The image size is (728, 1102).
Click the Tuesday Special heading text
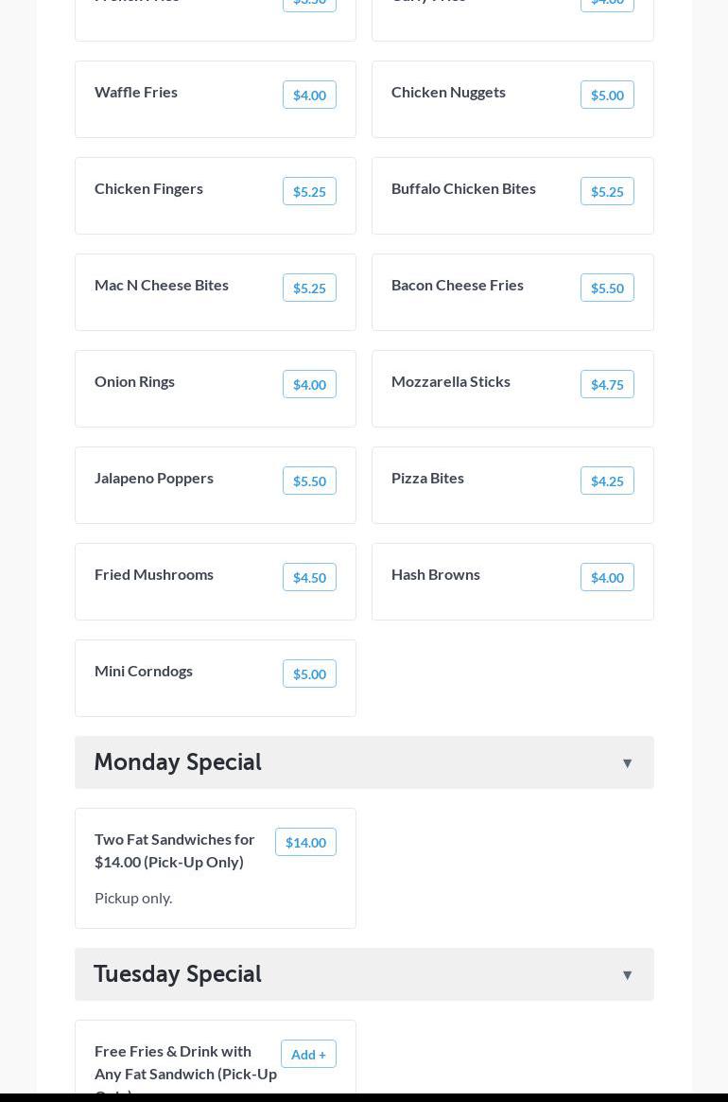(178, 974)
